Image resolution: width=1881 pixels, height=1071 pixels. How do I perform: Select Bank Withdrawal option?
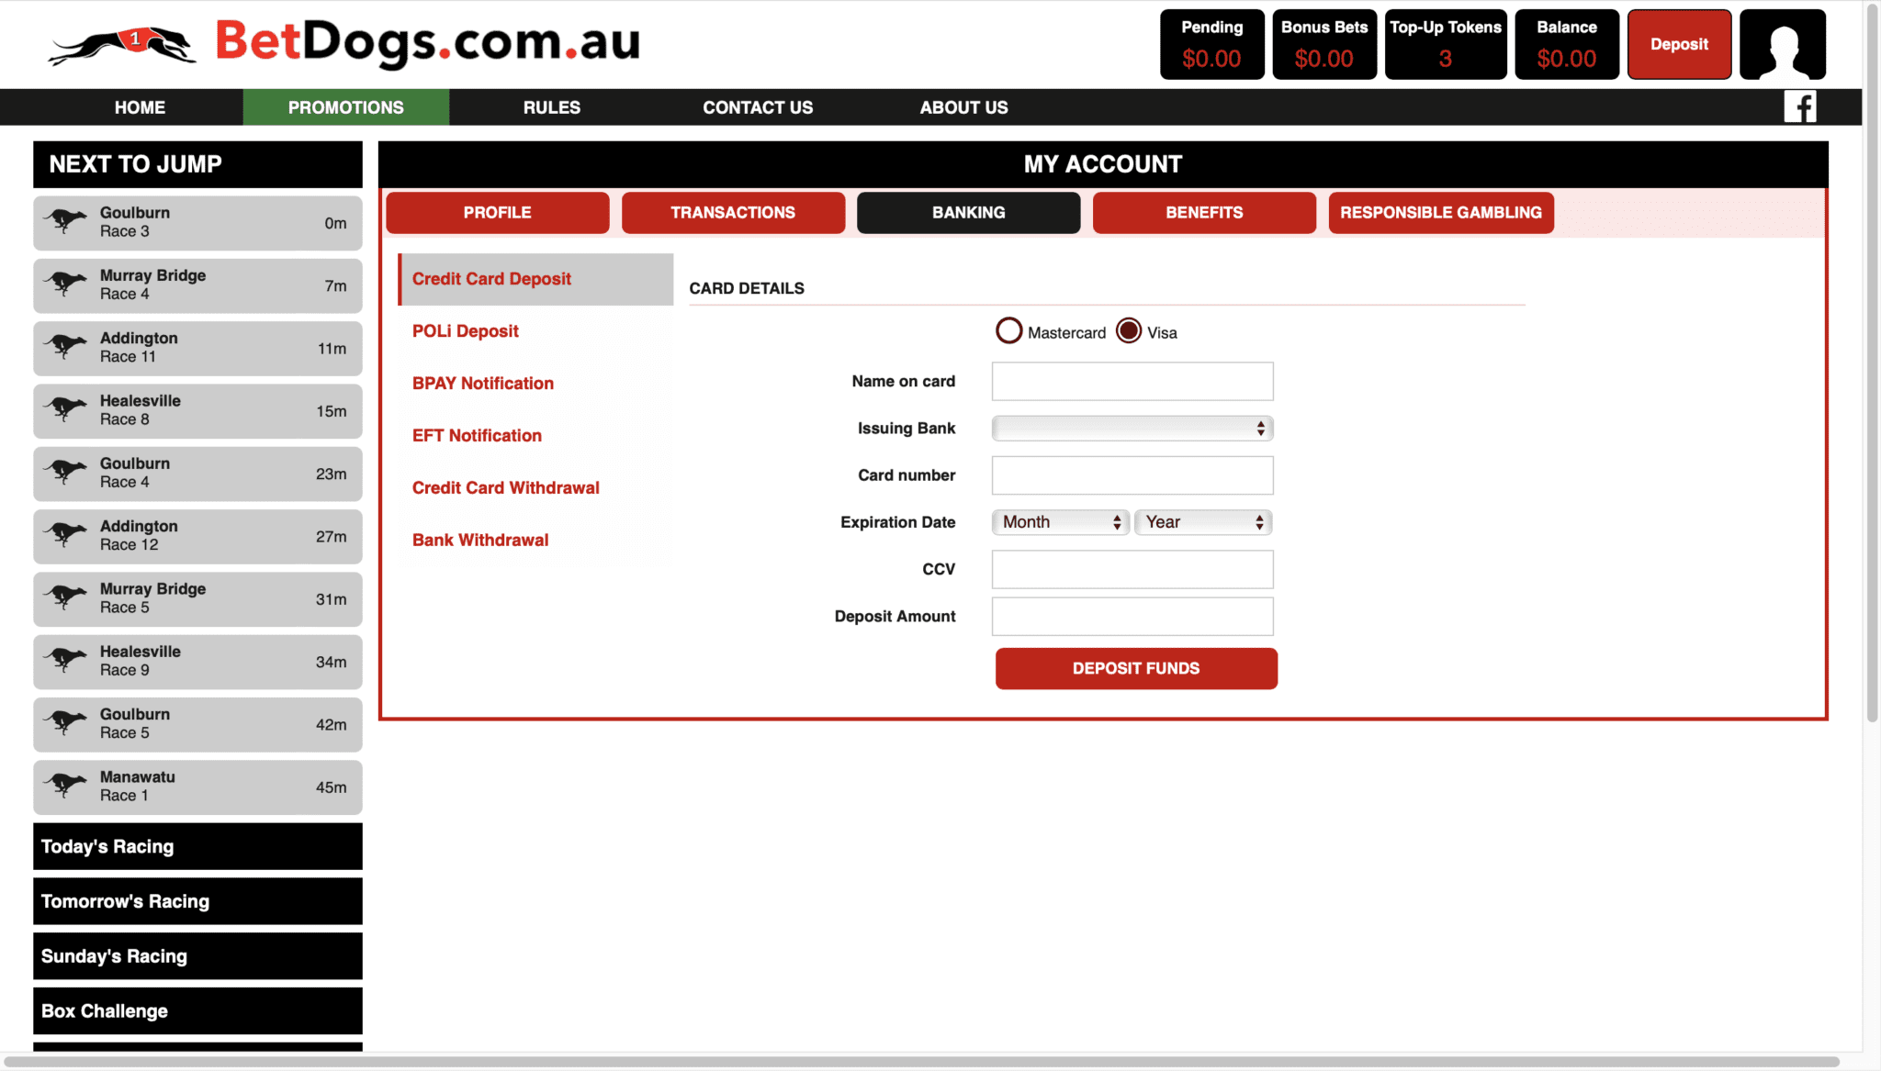pyautogui.click(x=535, y=541)
